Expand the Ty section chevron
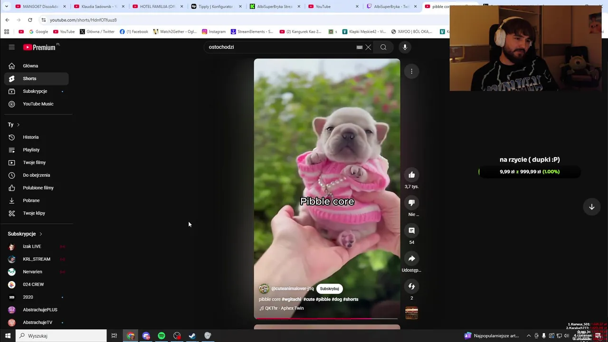Viewport: 608px width, 342px height. pos(18,124)
